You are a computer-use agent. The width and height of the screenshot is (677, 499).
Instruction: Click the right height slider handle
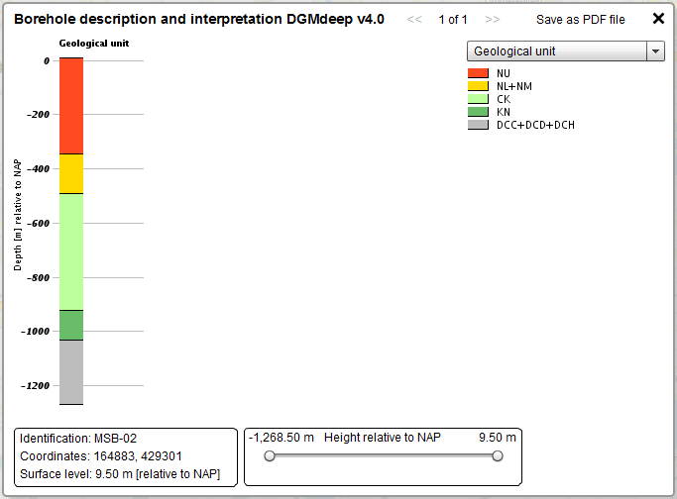point(498,455)
